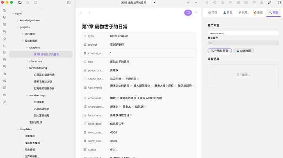Viewport: 283px width, 158px height.
Task: Switch to the 角色 tab
Action: click(x=228, y=12)
